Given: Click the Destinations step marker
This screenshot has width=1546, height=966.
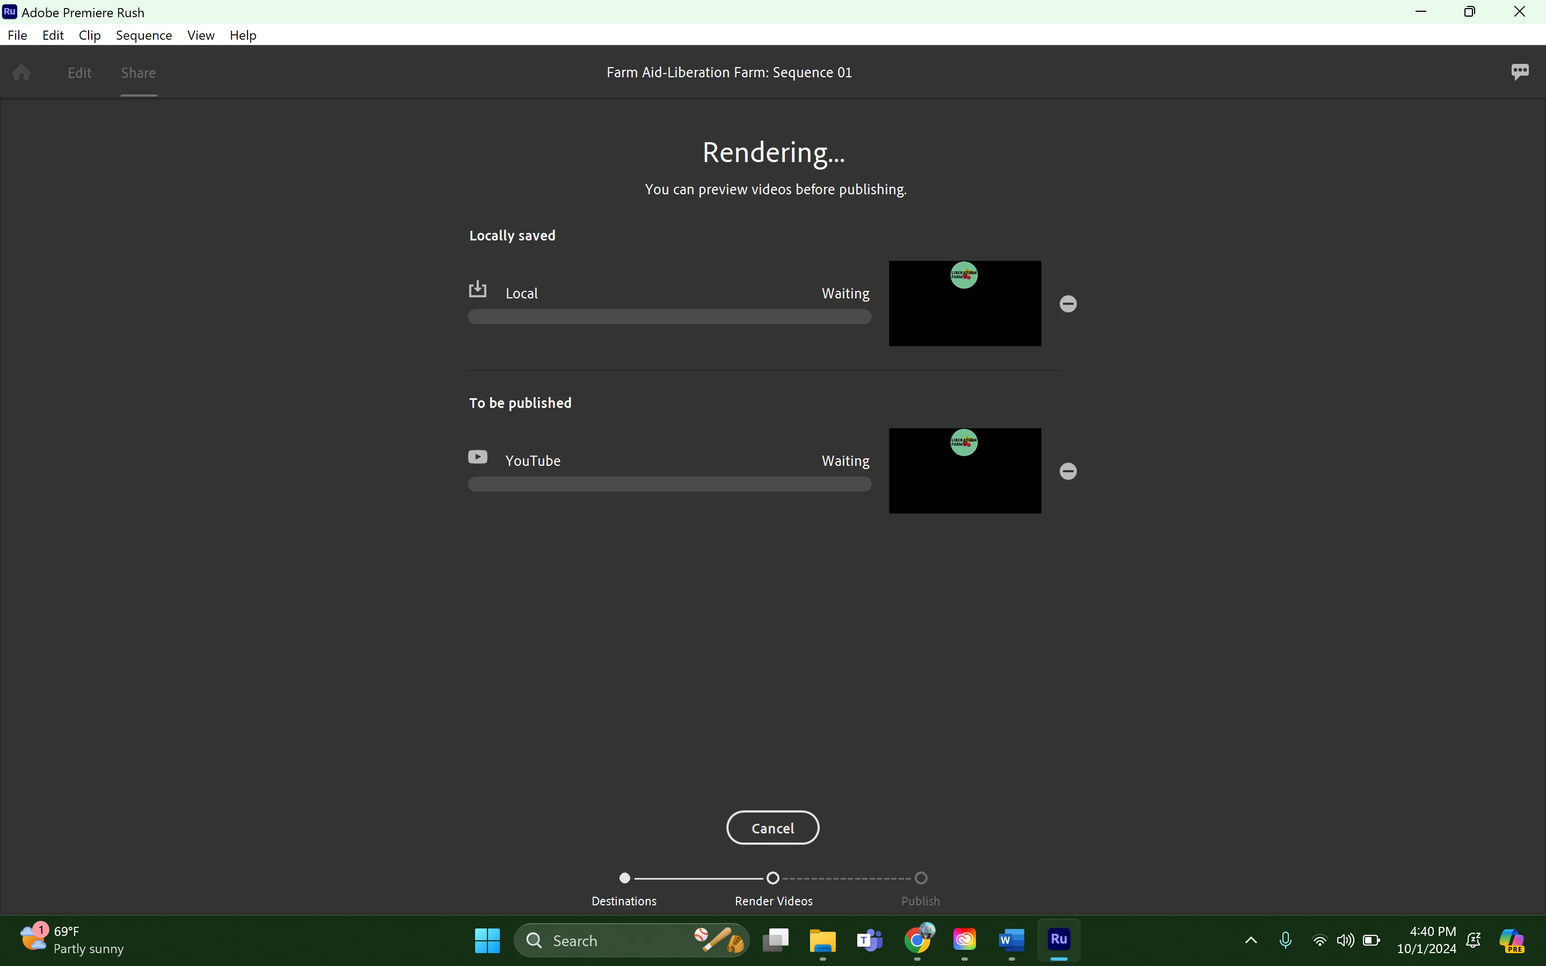Looking at the screenshot, I should [x=625, y=879].
